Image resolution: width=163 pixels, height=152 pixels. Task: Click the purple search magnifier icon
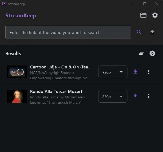pyautogui.click(x=139, y=32)
